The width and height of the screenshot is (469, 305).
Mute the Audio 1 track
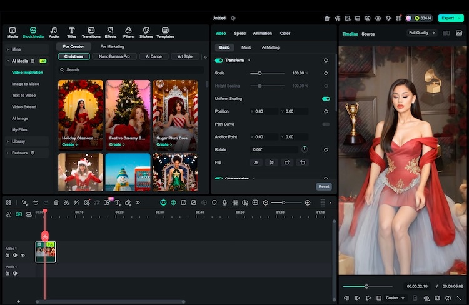[x=15, y=274]
